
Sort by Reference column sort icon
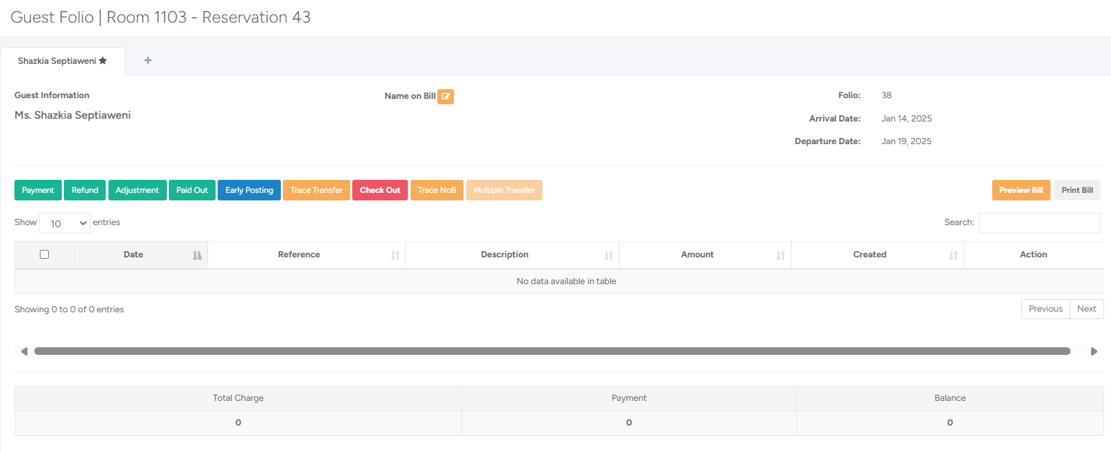pos(395,255)
